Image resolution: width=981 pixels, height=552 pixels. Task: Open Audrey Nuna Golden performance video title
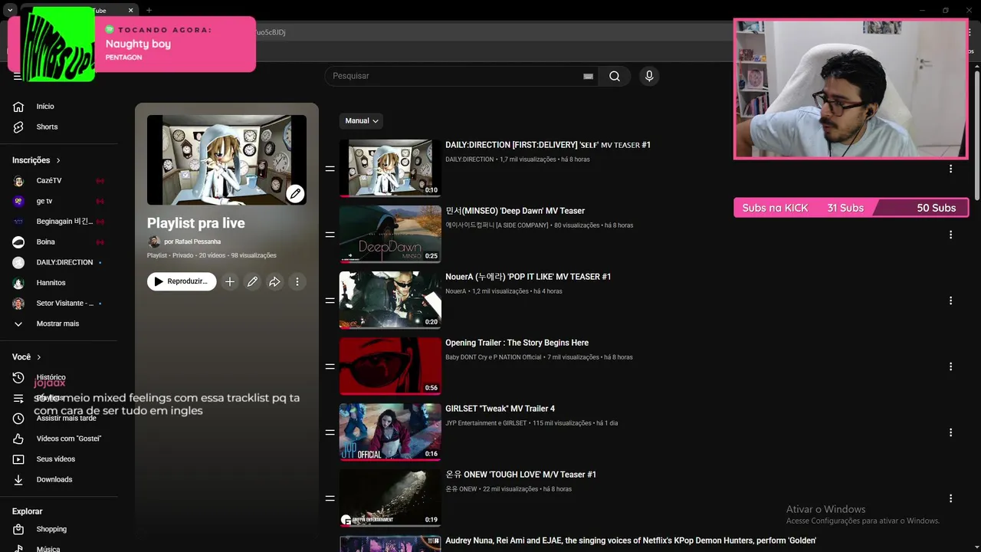[631, 540]
